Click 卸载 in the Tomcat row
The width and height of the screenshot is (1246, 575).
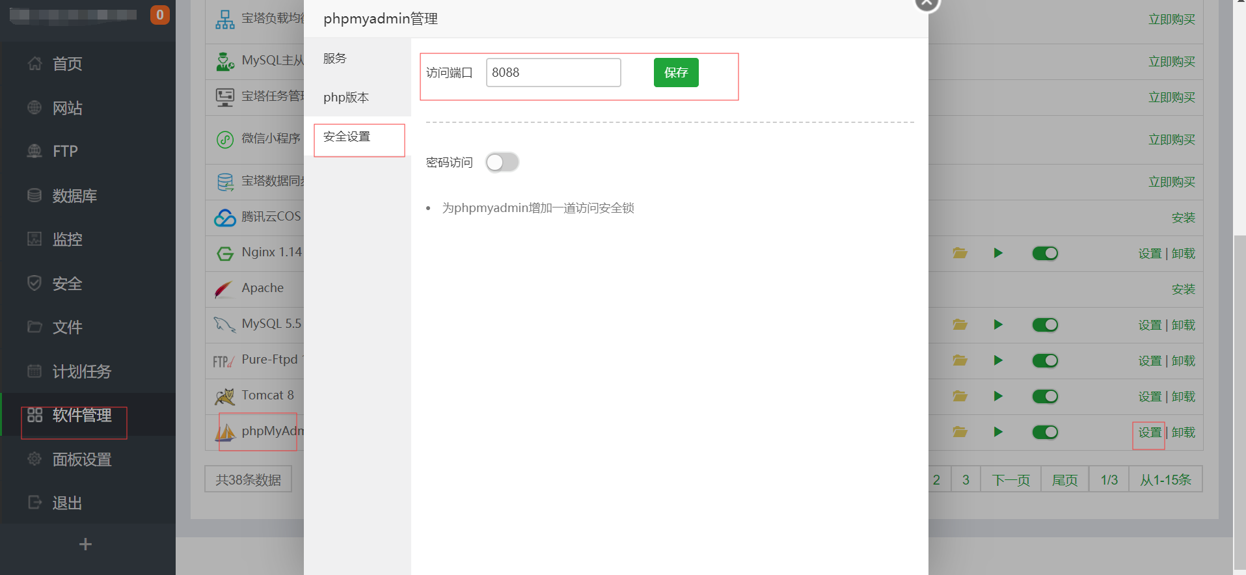(x=1184, y=397)
